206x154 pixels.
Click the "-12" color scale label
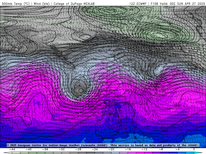click(x=144, y=149)
